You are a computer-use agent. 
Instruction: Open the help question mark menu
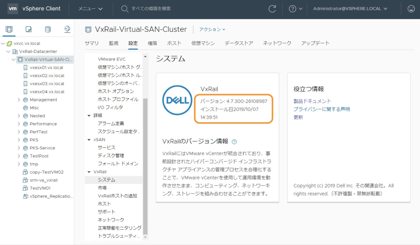click(x=295, y=9)
